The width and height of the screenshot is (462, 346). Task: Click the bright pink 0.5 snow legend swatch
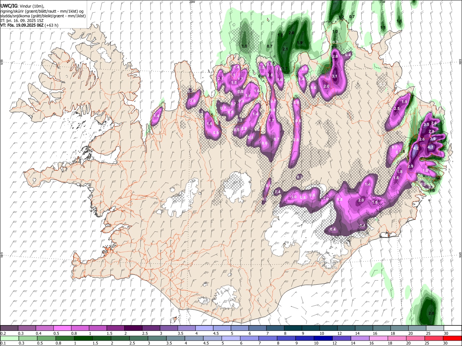[62, 328]
